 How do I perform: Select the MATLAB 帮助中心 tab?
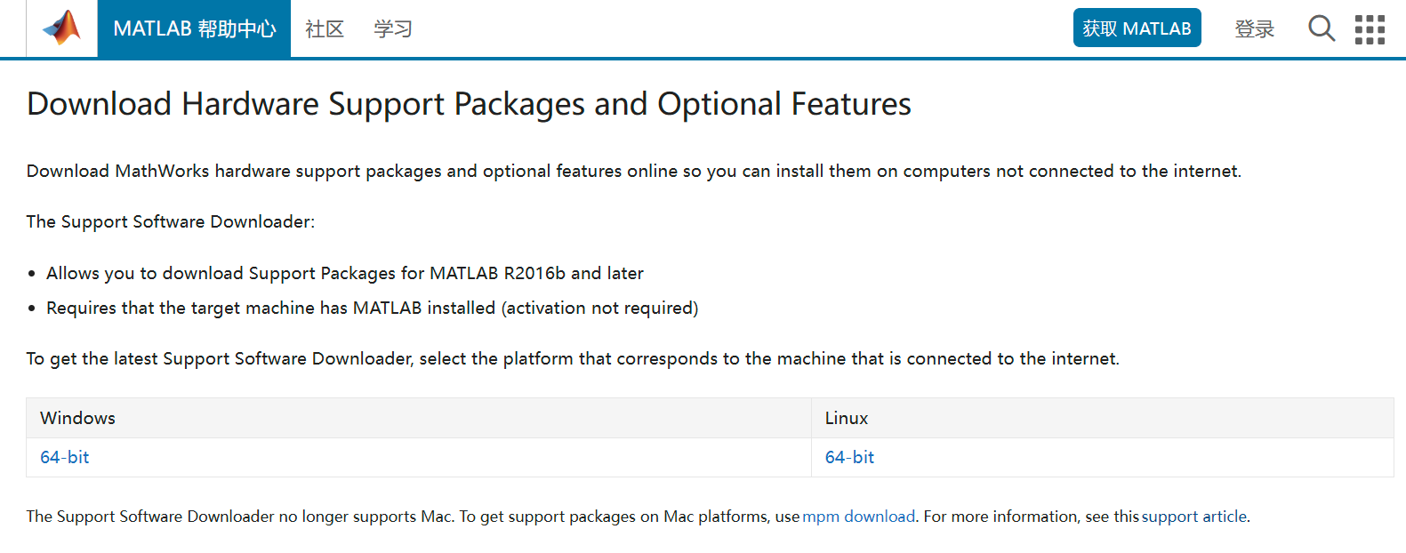194,29
